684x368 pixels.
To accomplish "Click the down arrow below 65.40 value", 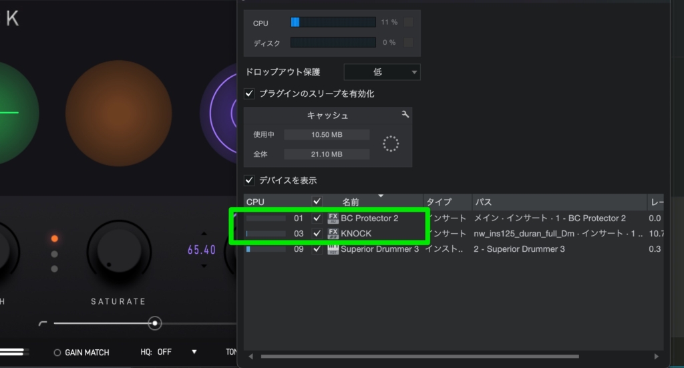I will [204, 265].
